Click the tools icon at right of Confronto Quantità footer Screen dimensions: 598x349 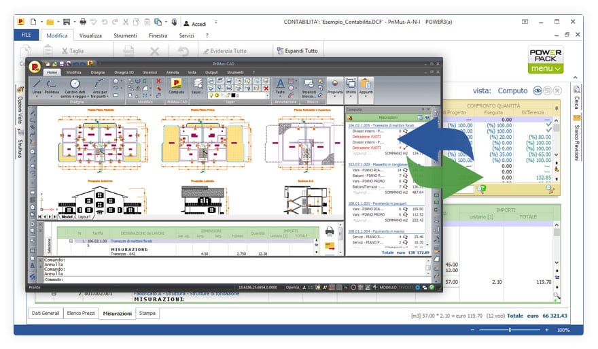pyautogui.click(x=550, y=188)
